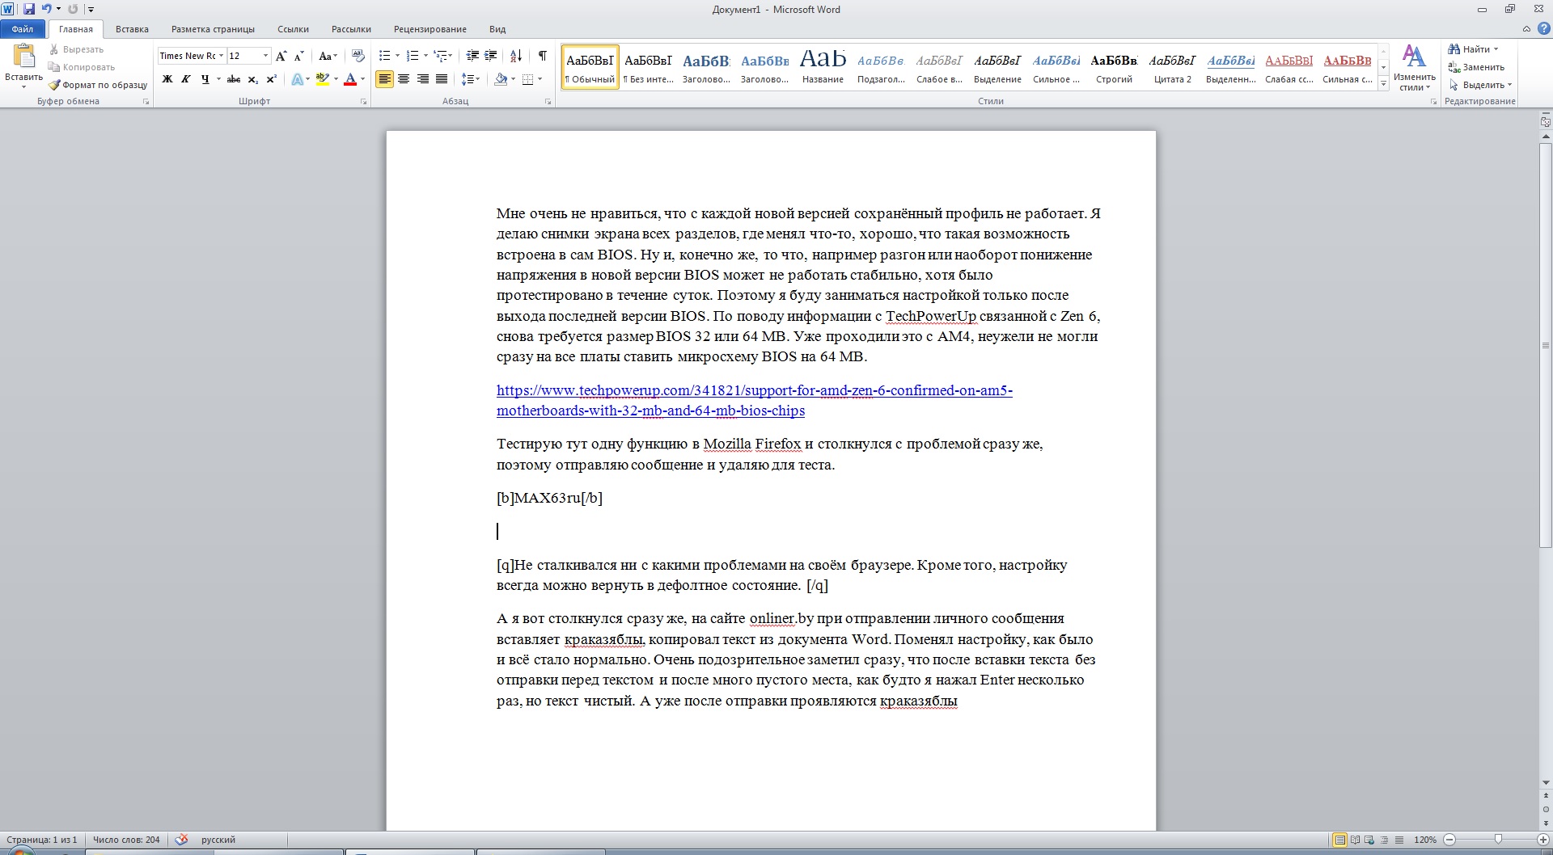
Task: Click the Копировать (copy) command
Action: point(81,67)
